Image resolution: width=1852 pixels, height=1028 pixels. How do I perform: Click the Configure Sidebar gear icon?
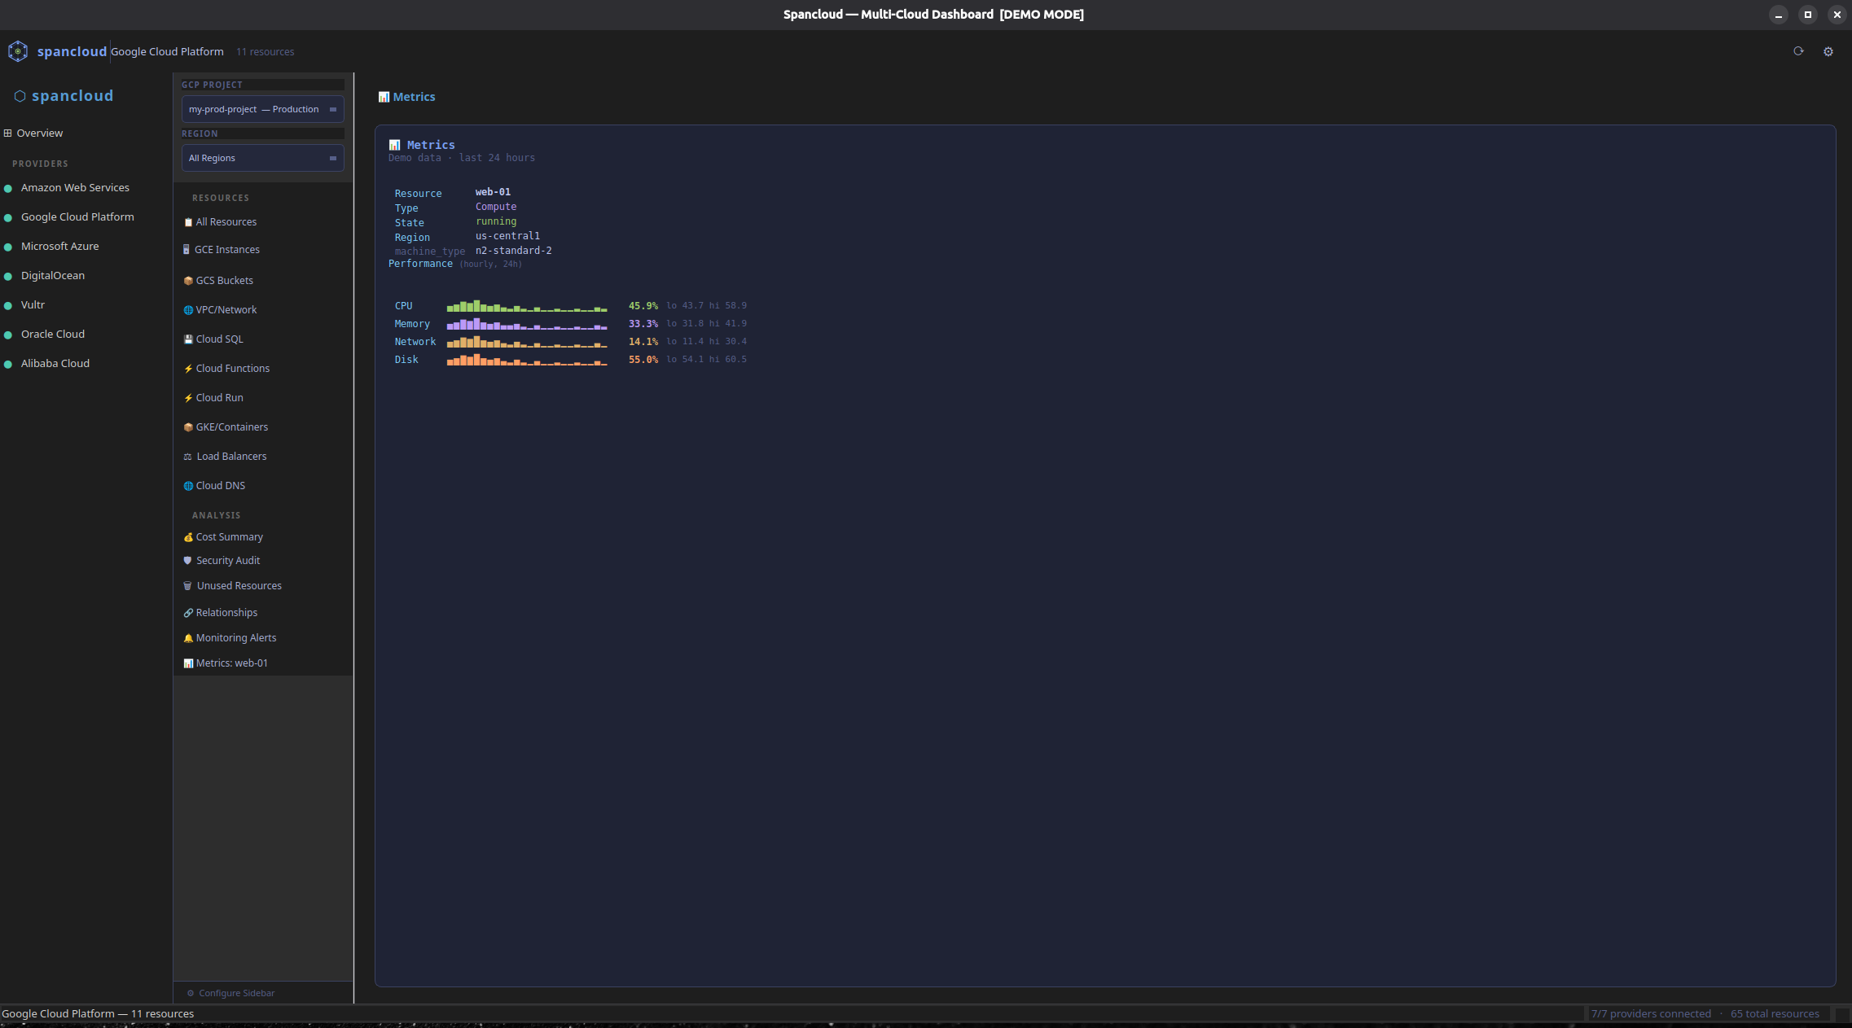pos(191,993)
